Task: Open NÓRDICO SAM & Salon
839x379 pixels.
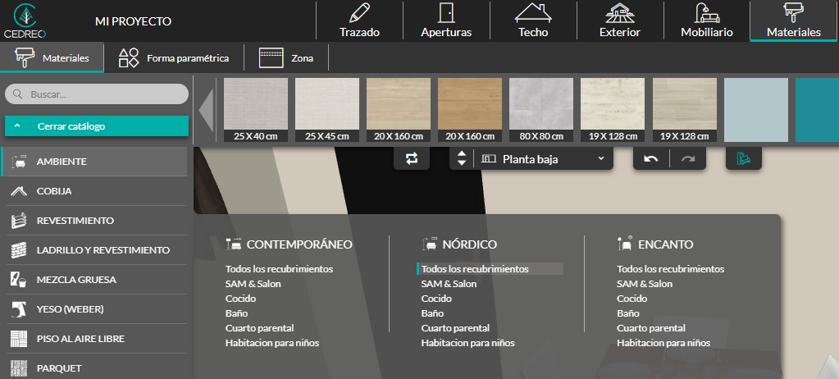Action: point(449,284)
